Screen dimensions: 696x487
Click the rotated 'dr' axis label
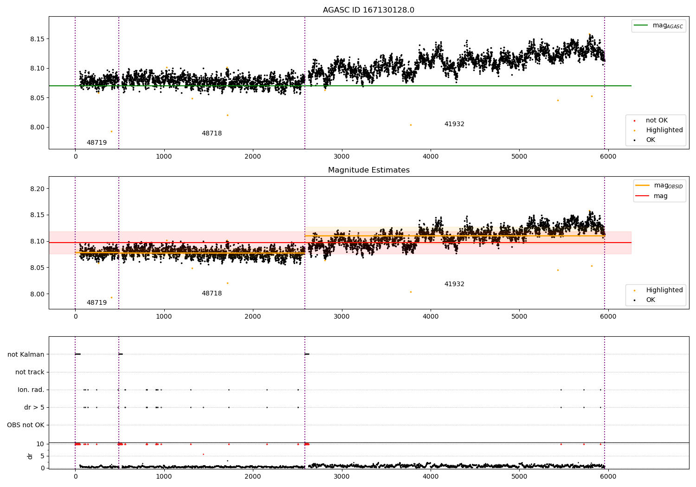[30, 456]
